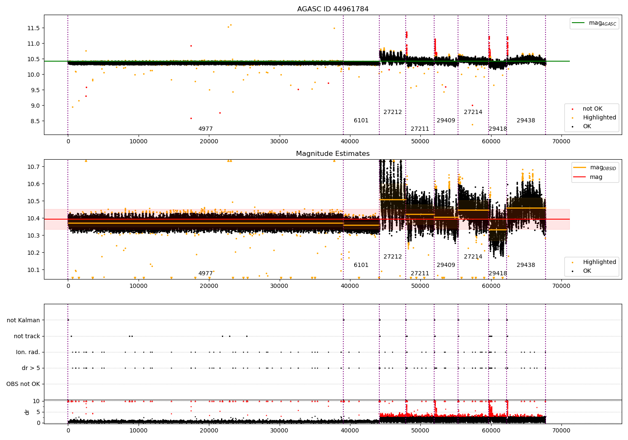Click the 10.7 y-axis tick label
The width and height of the screenshot is (628, 440).
[33, 167]
